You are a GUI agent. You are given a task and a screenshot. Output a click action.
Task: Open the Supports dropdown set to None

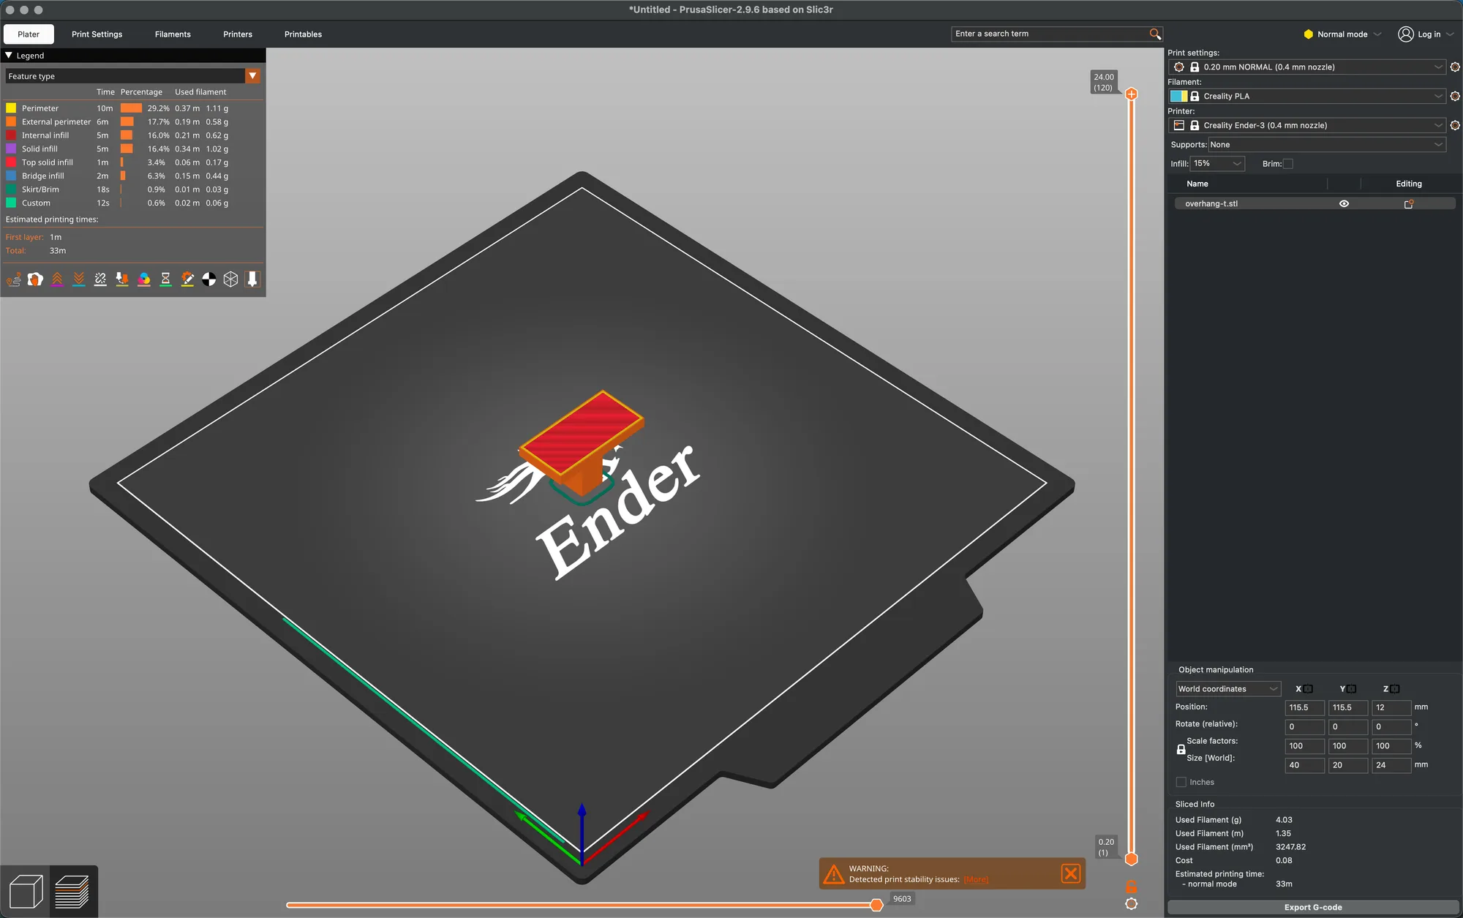[1327, 145]
